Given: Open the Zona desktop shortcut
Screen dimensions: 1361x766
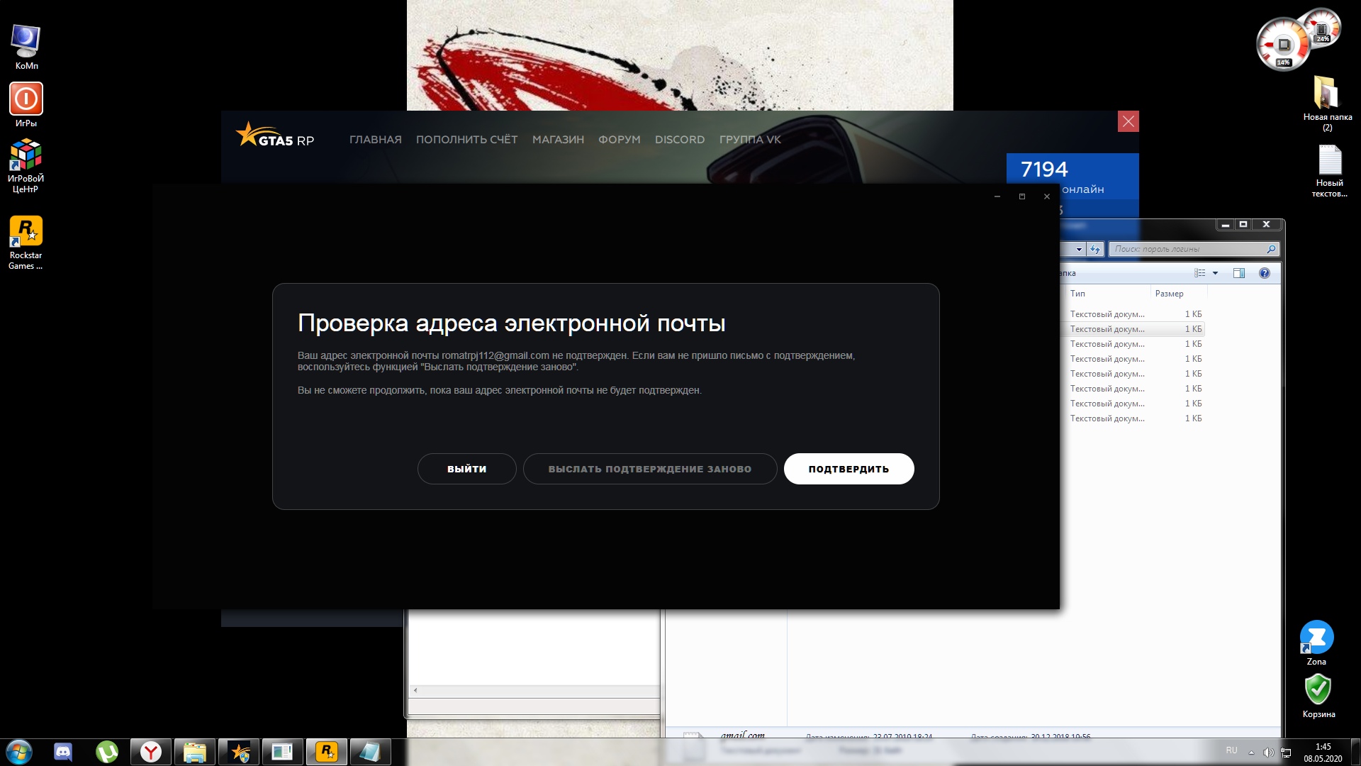Looking at the screenshot, I should click(x=1316, y=638).
